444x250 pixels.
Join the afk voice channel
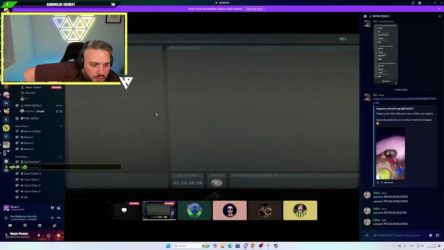(38, 197)
